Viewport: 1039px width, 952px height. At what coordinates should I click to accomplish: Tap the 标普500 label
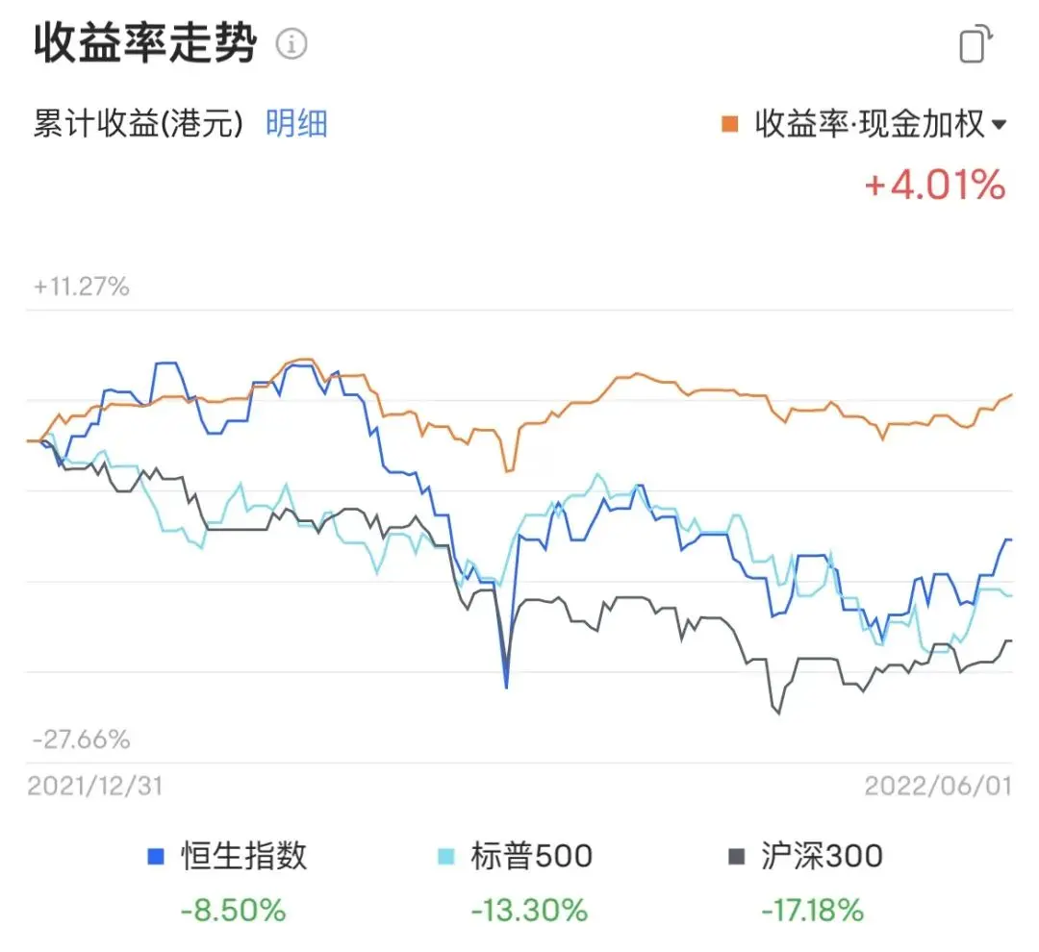531,855
